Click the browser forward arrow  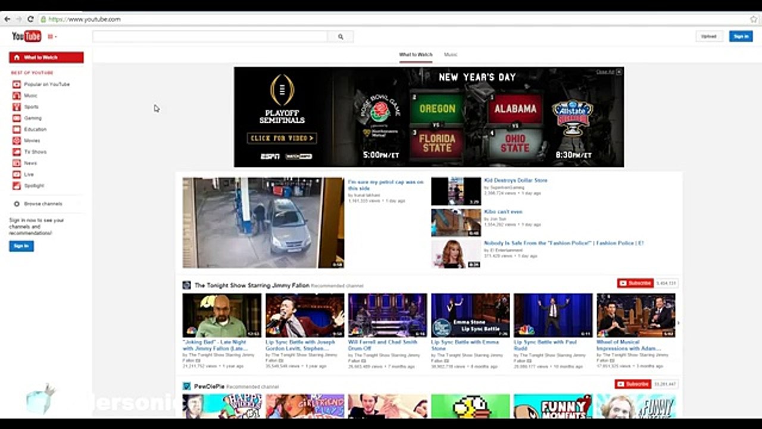click(18, 19)
